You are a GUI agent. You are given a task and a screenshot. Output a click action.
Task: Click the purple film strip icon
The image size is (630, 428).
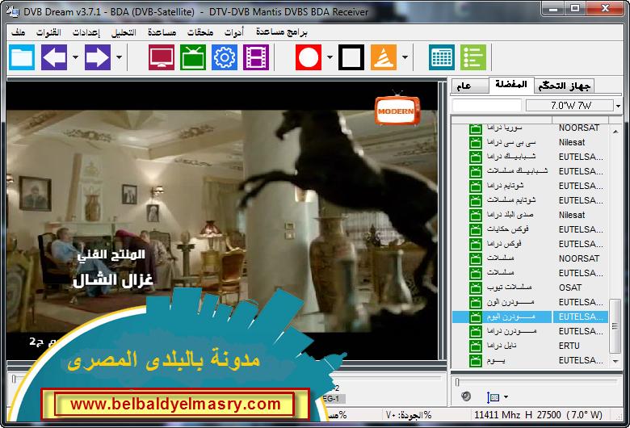pos(256,57)
